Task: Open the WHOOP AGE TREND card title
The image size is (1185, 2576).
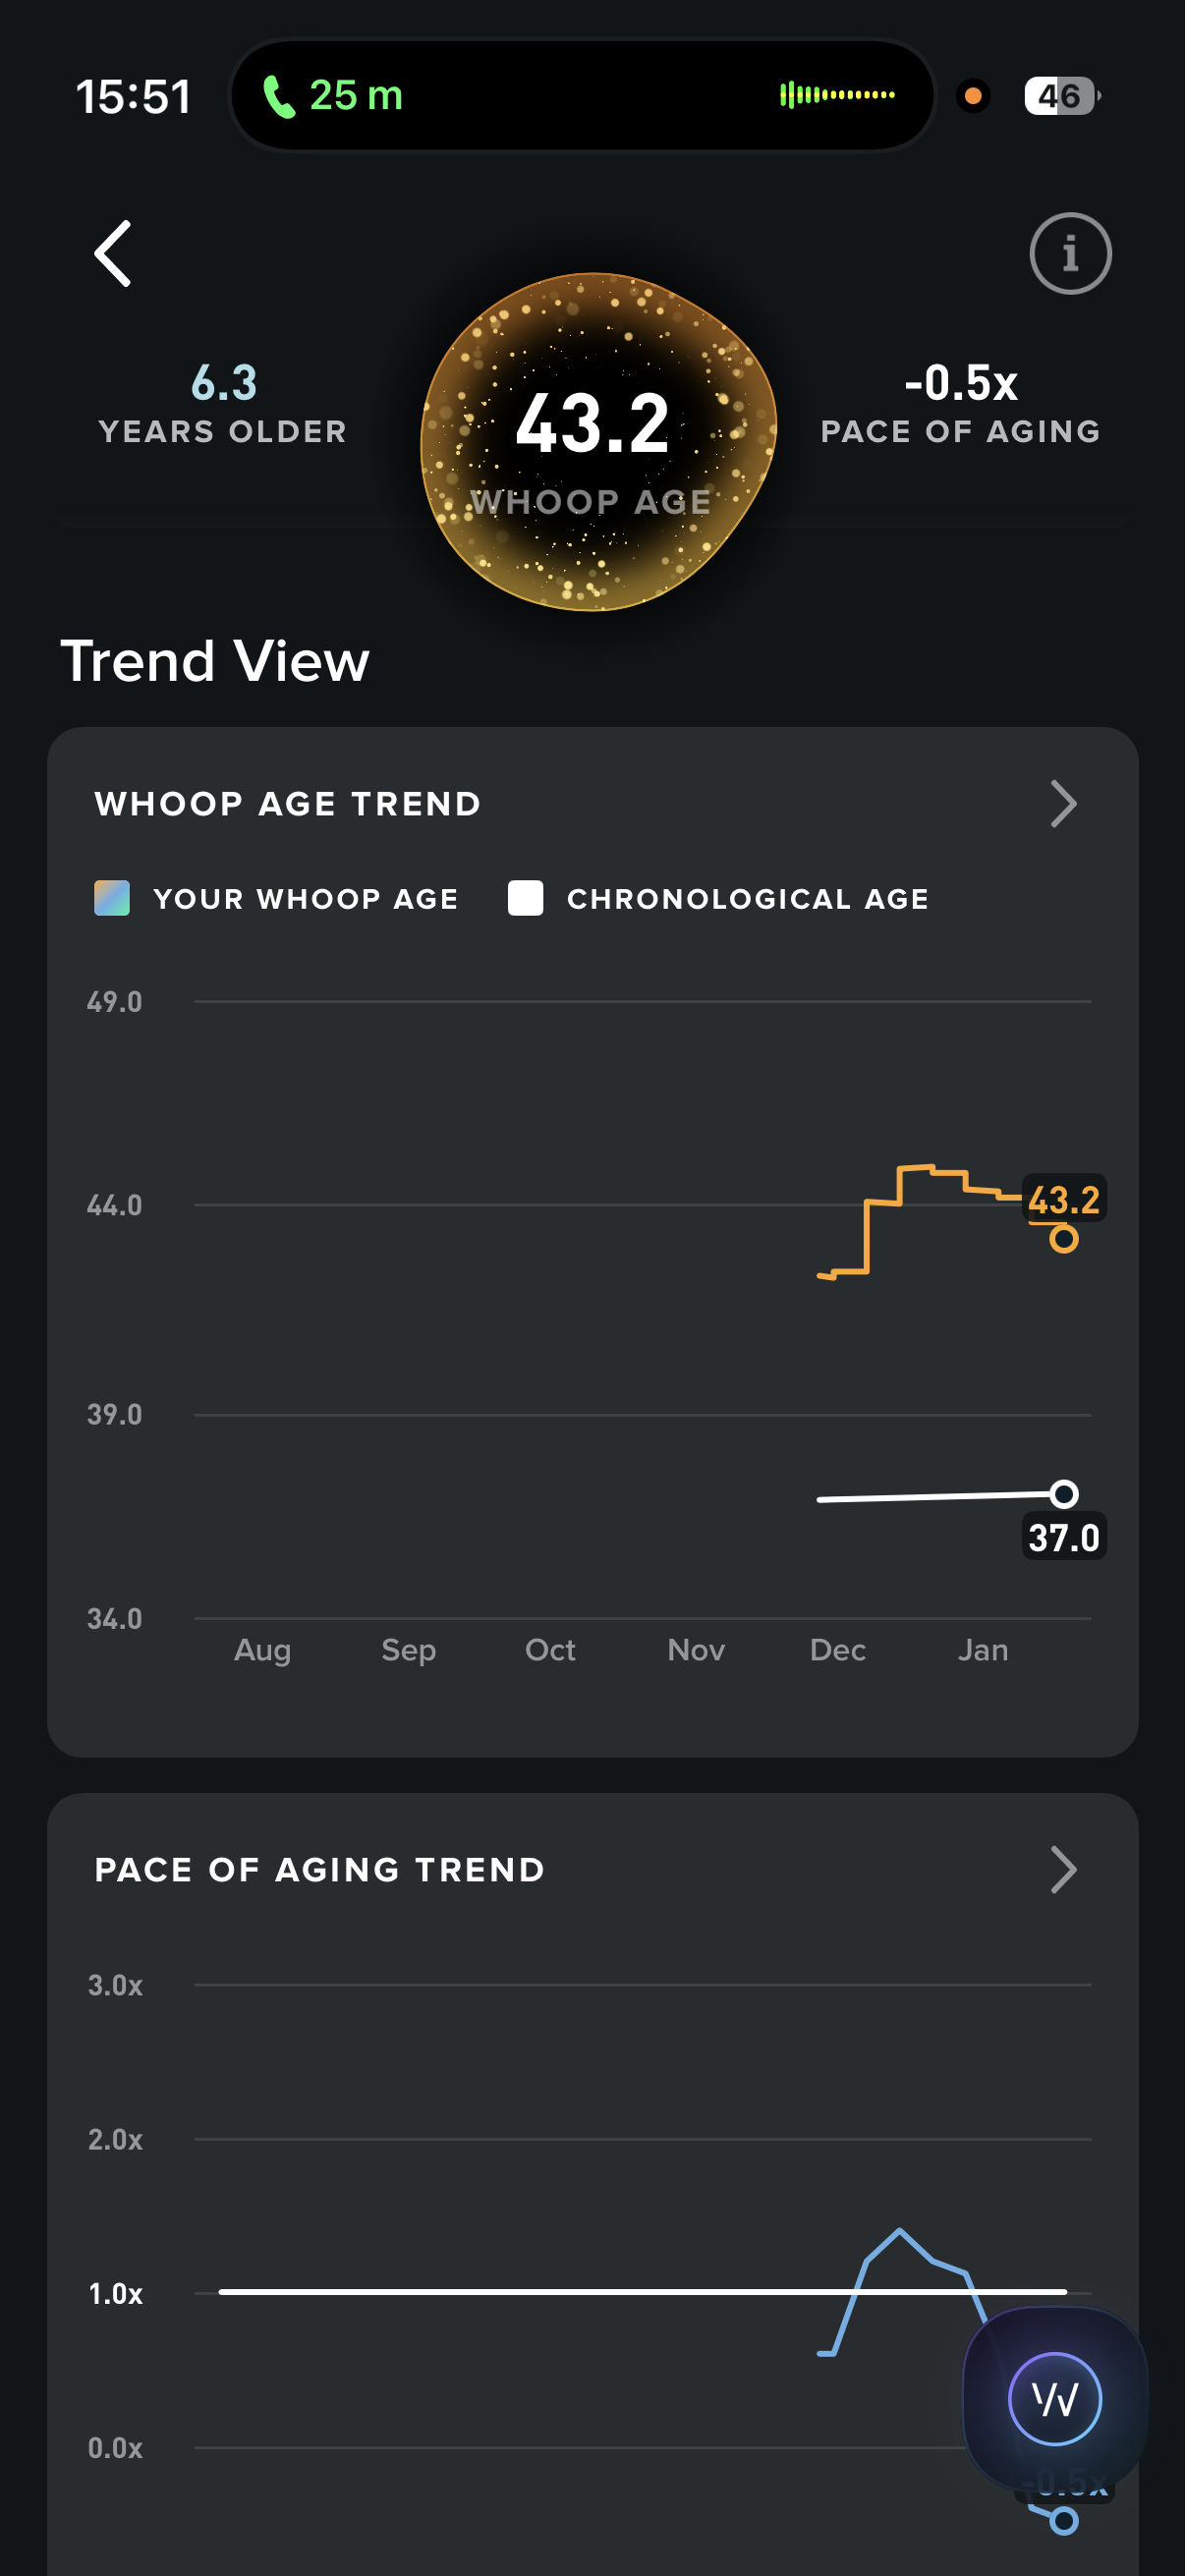Action: click(x=288, y=804)
